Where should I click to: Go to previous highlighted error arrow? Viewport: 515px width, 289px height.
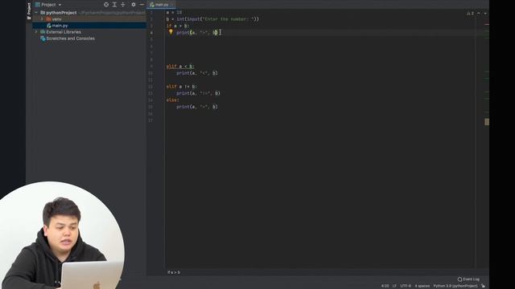click(x=479, y=14)
